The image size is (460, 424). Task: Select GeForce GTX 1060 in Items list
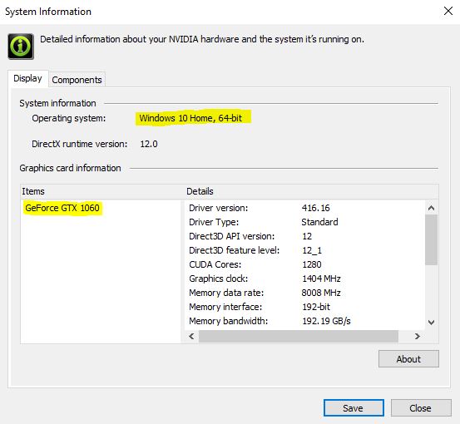(62, 208)
